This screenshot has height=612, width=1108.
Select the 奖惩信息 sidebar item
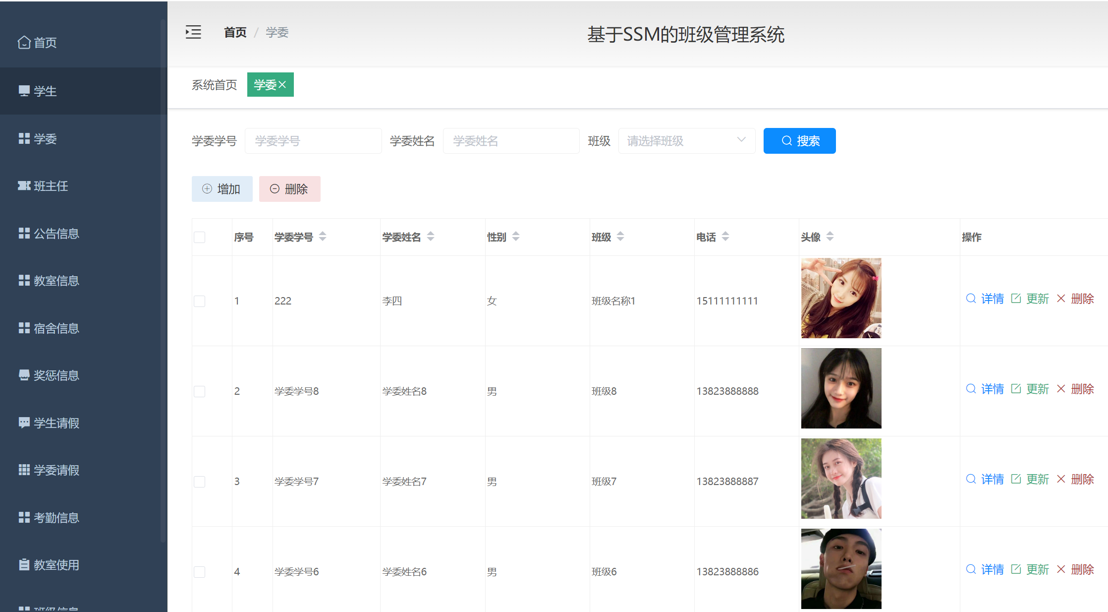pos(55,375)
